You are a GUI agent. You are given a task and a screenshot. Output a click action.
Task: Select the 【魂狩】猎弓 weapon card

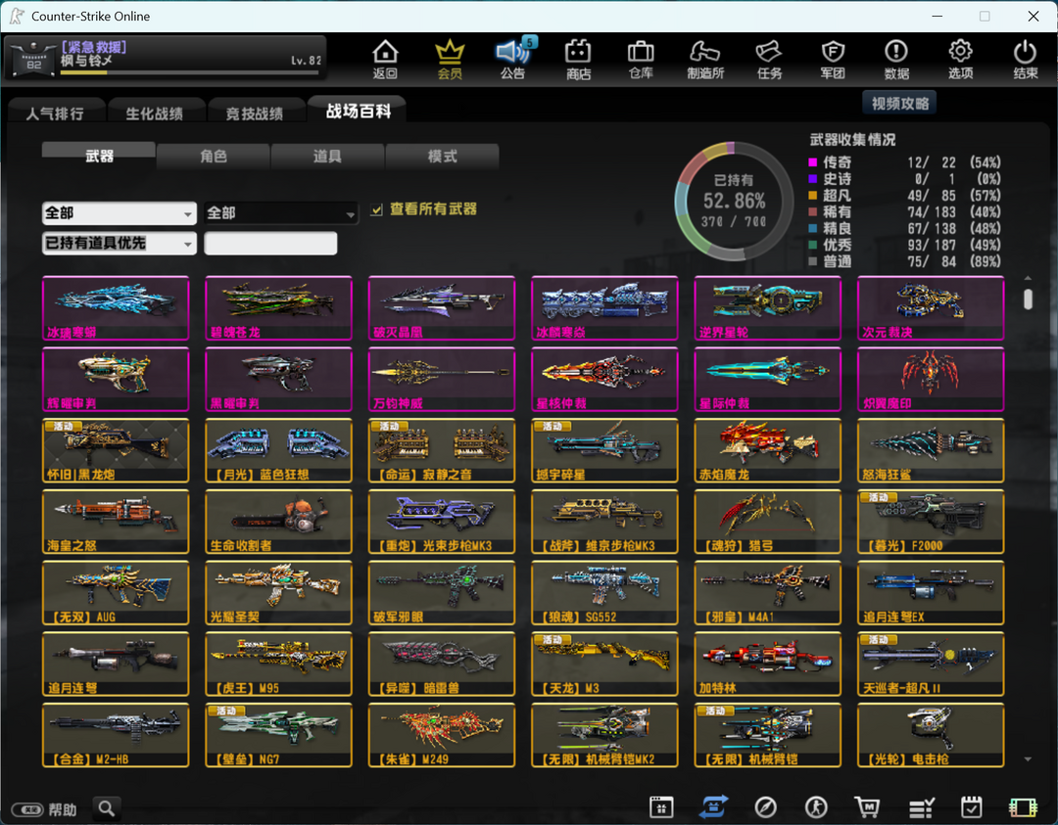(x=768, y=522)
